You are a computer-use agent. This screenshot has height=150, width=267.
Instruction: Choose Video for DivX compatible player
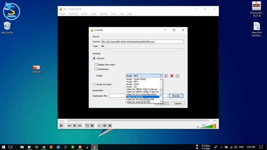(143, 95)
